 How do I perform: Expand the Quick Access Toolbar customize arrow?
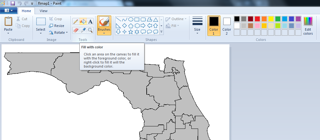tap(32, 3)
